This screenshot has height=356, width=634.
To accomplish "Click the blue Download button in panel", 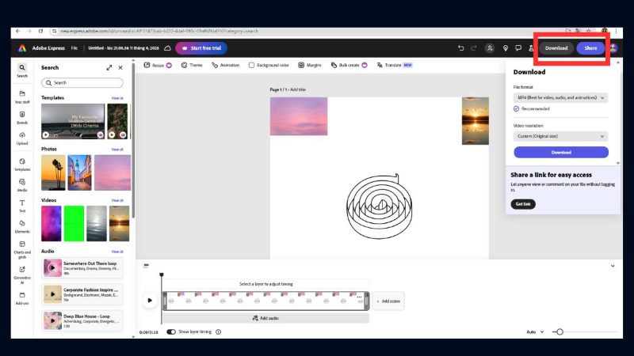I will tap(561, 152).
